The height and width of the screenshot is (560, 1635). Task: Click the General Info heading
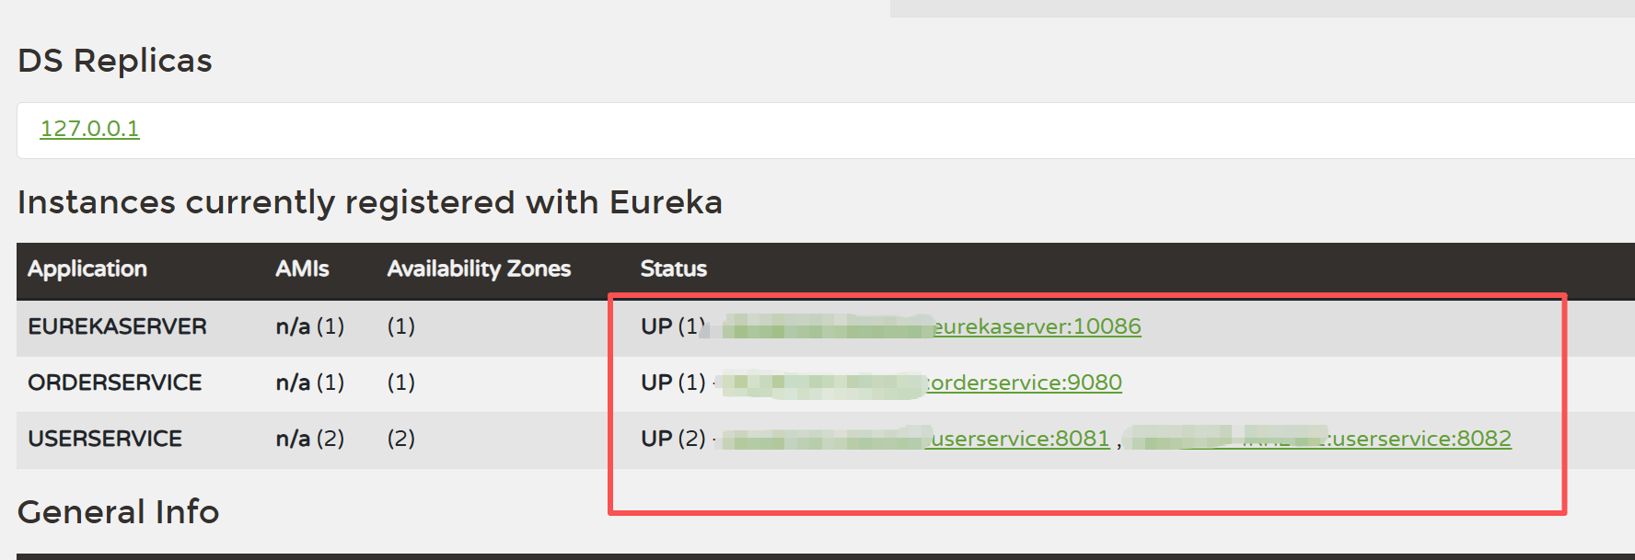click(x=119, y=512)
